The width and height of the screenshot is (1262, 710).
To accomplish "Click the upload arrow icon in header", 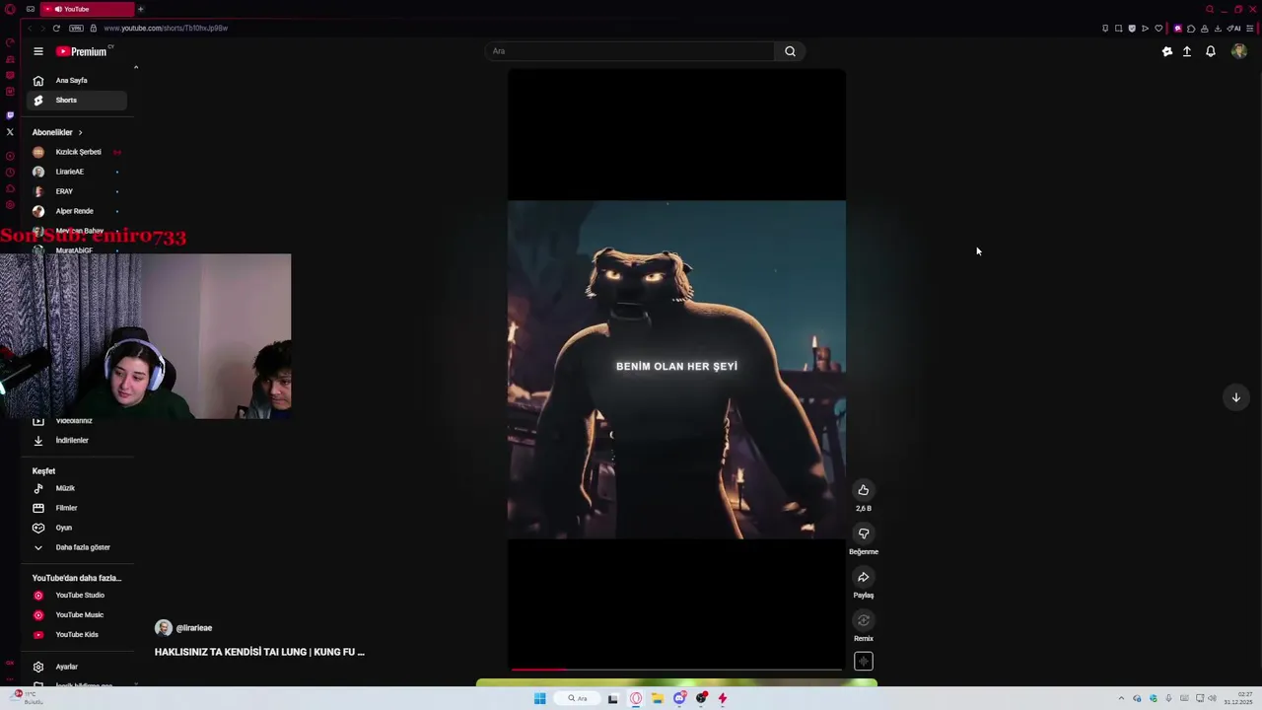I will (1187, 51).
